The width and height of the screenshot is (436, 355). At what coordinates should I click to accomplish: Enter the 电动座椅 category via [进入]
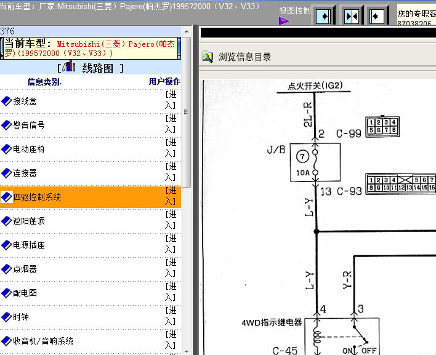[171, 148]
